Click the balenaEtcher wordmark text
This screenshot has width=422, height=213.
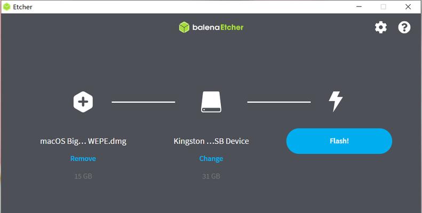click(x=218, y=27)
